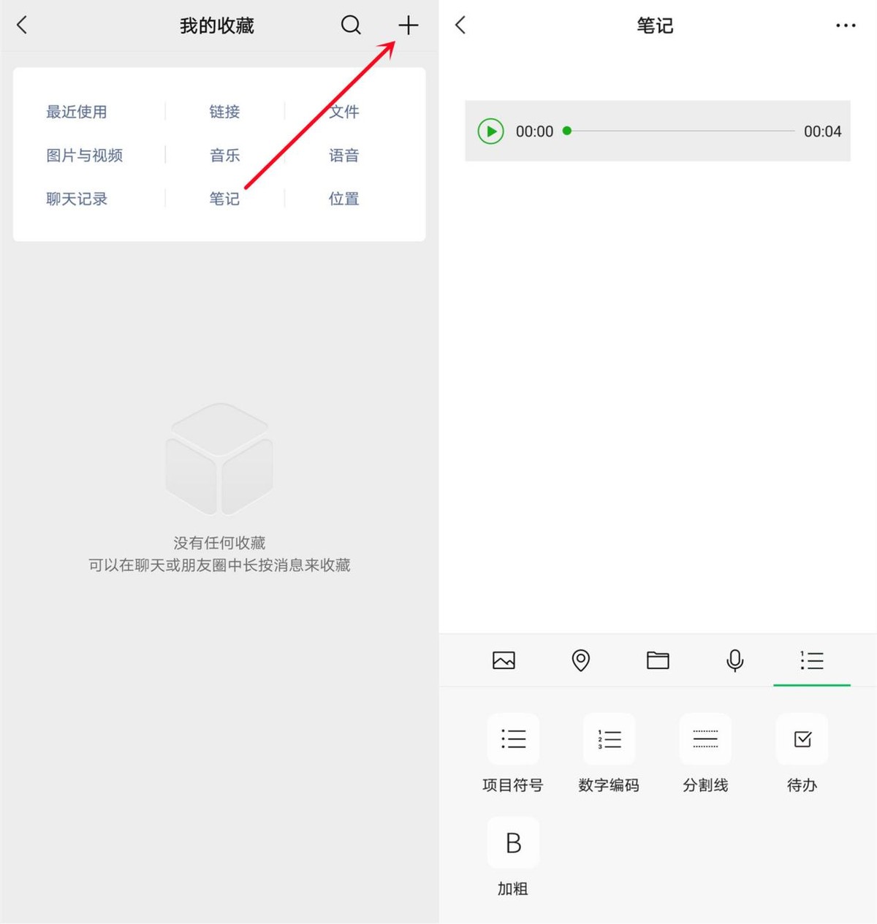
Task: Insert 项目符号 bullet list
Action: (512, 738)
